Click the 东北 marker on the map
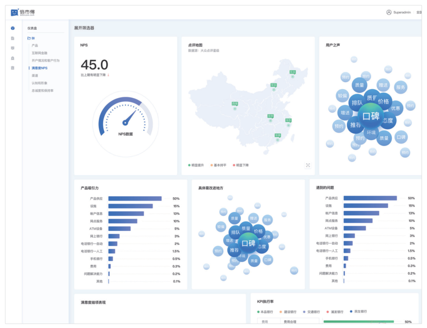 tap(292, 72)
